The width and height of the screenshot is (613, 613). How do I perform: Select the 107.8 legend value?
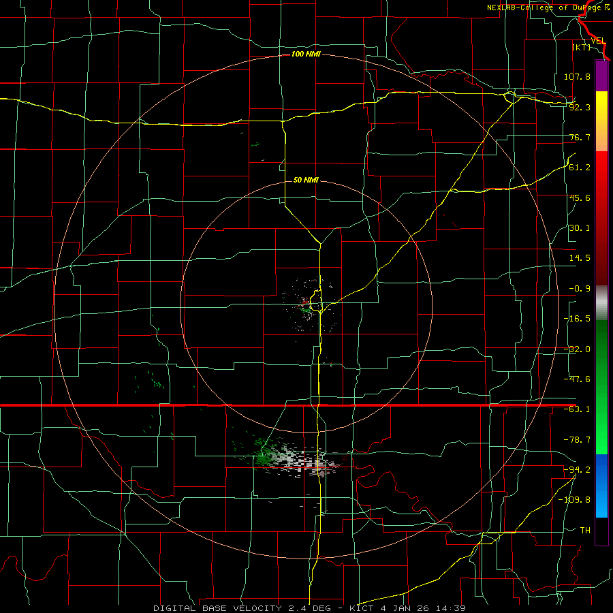click(577, 76)
